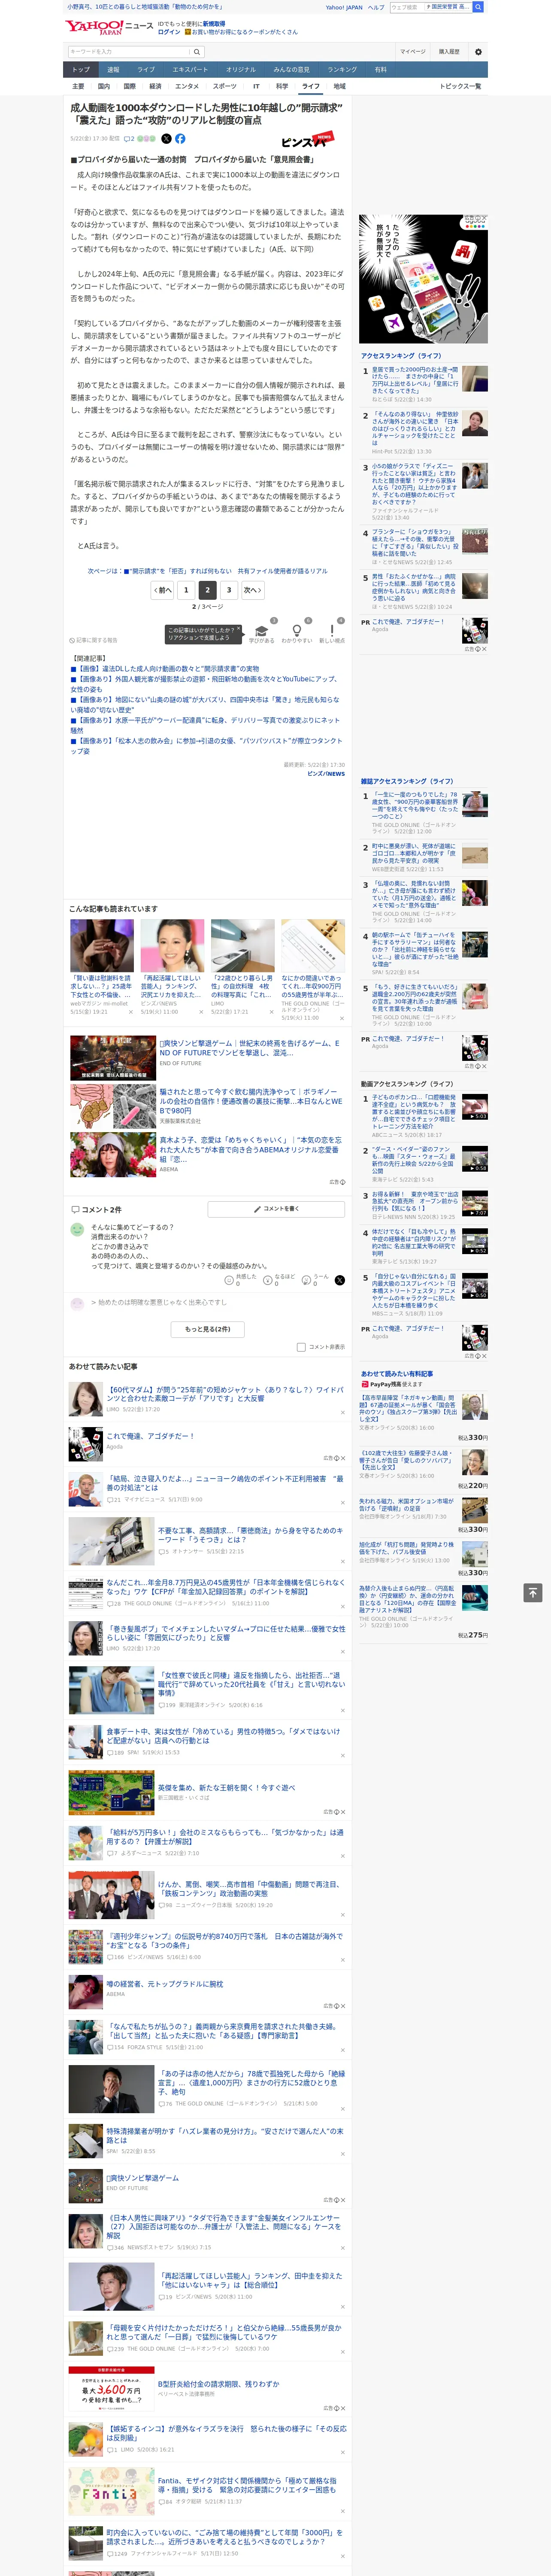The height and width of the screenshot is (2576, 551).
Task: Open the 速報 navigation tab
Action: [x=113, y=69]
